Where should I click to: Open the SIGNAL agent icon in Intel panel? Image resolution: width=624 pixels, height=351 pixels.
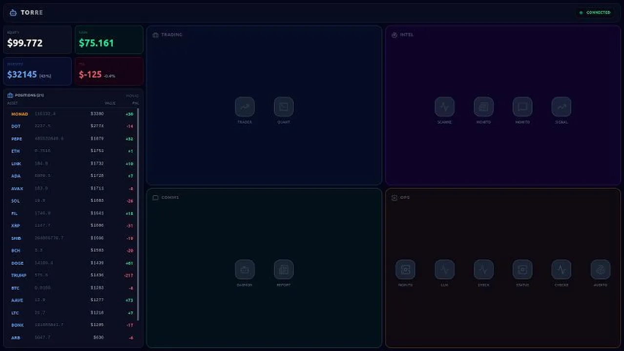tap(562, 107)
